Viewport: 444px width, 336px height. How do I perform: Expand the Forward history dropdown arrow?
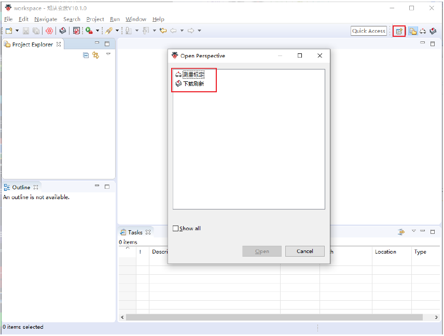point(199,31)
